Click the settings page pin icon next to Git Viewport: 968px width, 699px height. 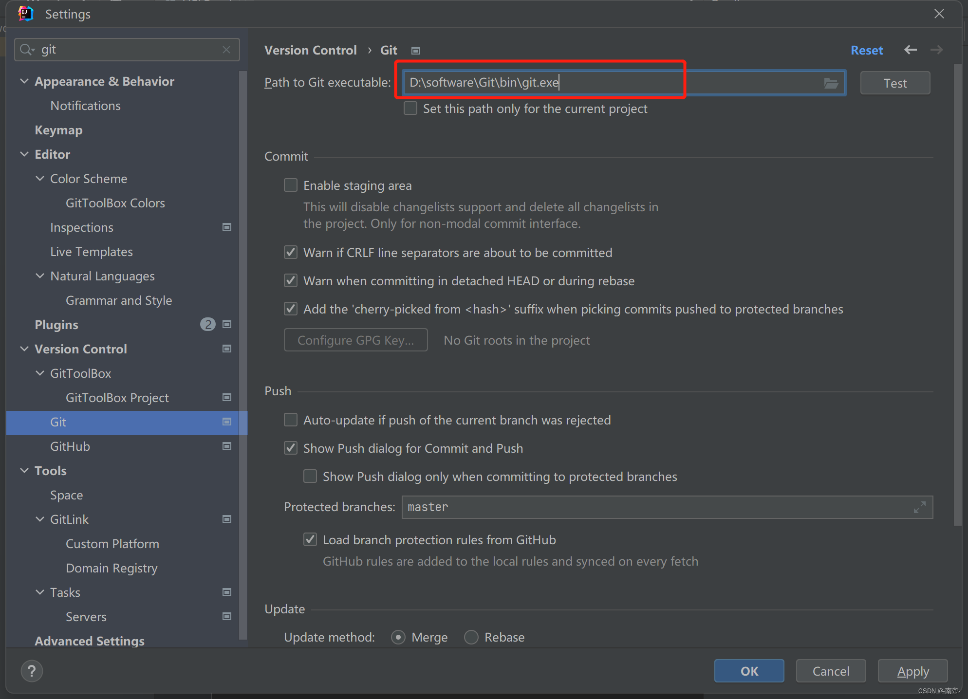tap(416, 50)
